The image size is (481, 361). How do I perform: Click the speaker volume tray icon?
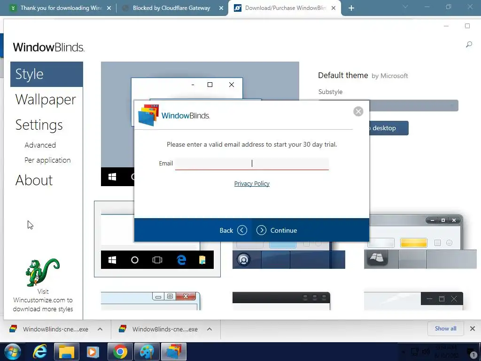click(426, 352)
